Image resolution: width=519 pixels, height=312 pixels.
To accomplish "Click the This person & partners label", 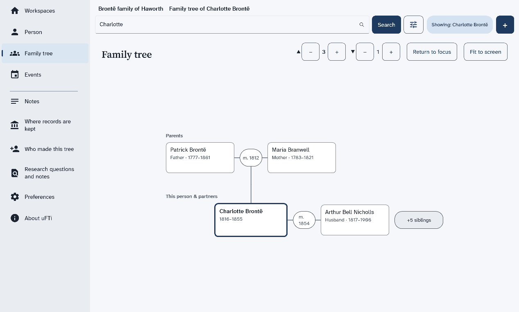I will [x=192, y=196].
